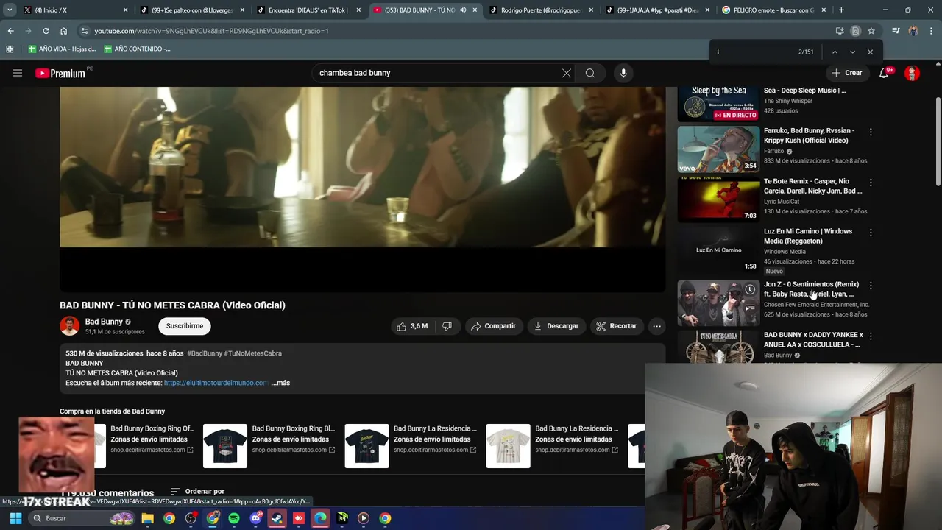Open AÑO CONTENIDO bookmark

137,49
